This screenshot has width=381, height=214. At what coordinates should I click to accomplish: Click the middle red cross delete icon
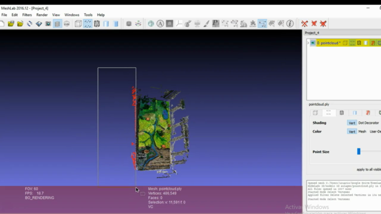coord(314,24)
